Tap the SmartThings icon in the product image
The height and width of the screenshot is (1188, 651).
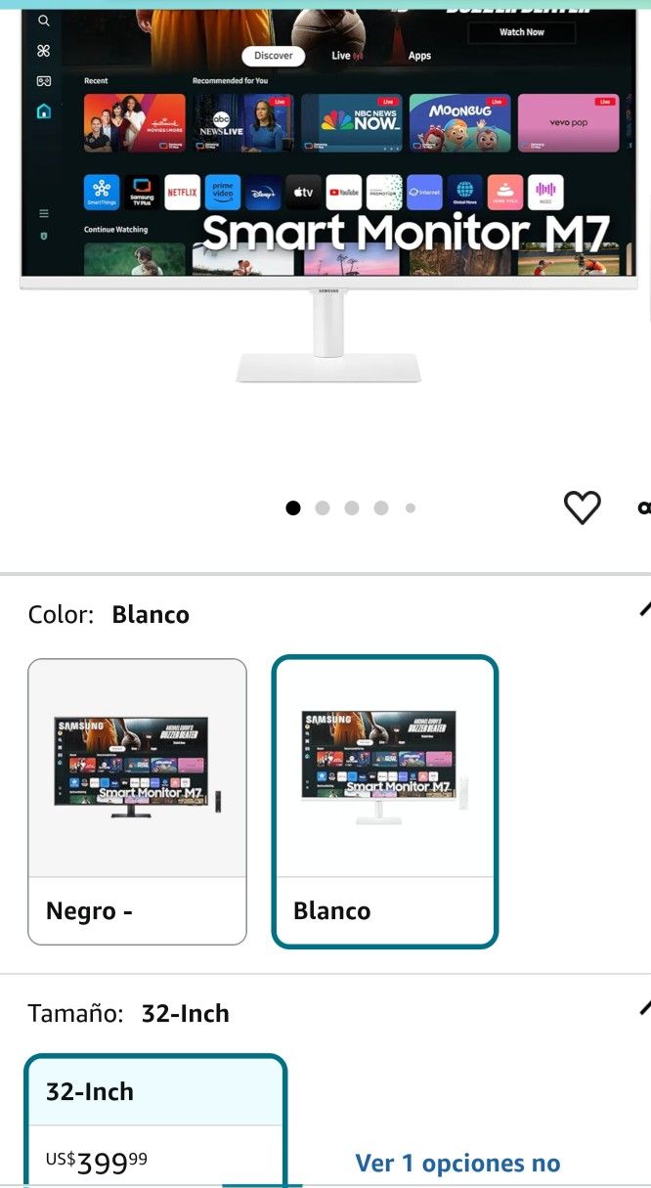click(x=102, y=193)
